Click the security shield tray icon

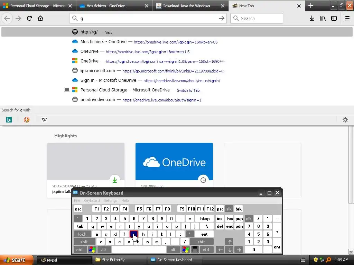tap(316, 260)
